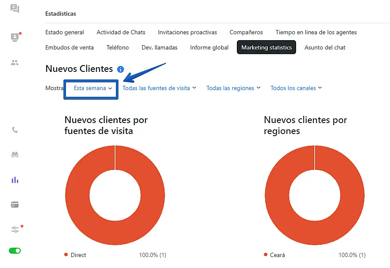Open the settings sliders sidebar icon

click(x=15, y=230)
